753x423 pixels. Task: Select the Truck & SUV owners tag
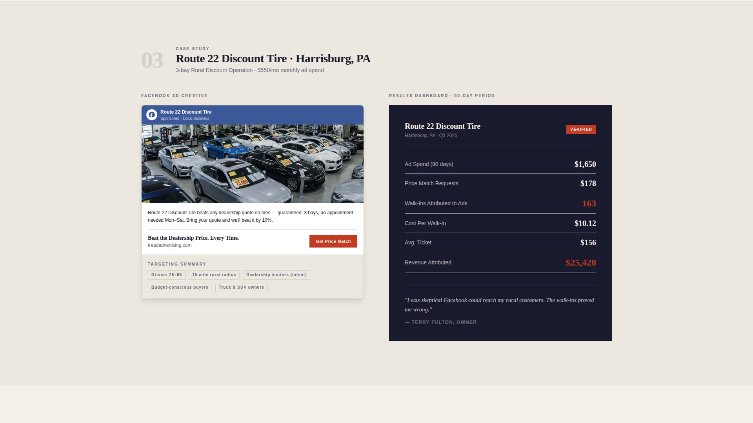coord(241,287)
